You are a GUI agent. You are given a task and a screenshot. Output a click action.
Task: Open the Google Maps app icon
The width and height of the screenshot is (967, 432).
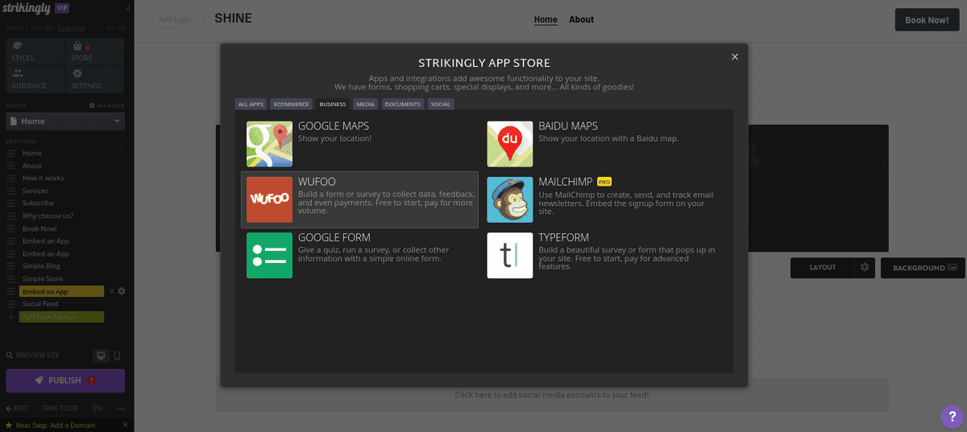pyautogui.click(x=269, y=144)
